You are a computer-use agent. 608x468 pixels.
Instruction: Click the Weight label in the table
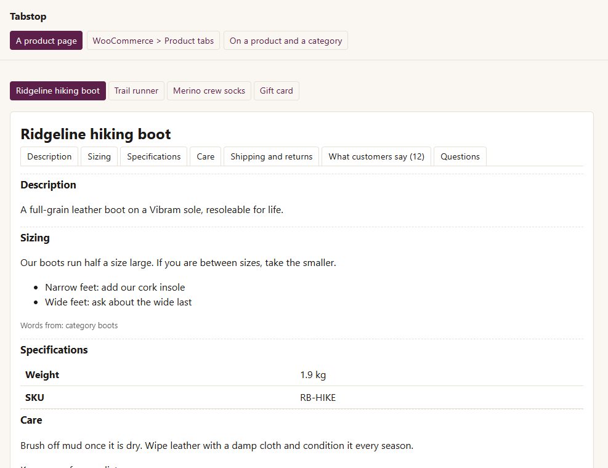(43, 375)
